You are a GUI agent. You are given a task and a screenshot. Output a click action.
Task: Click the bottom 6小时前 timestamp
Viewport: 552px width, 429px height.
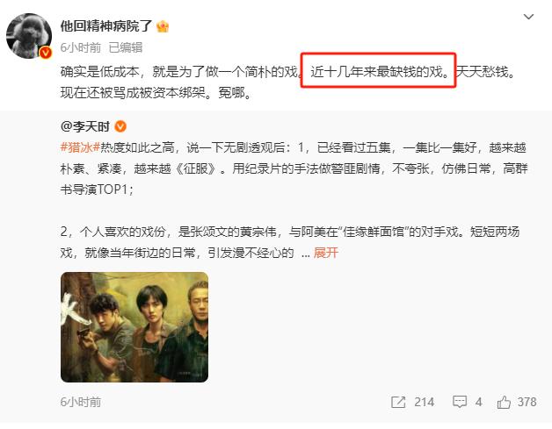(81, 402)
